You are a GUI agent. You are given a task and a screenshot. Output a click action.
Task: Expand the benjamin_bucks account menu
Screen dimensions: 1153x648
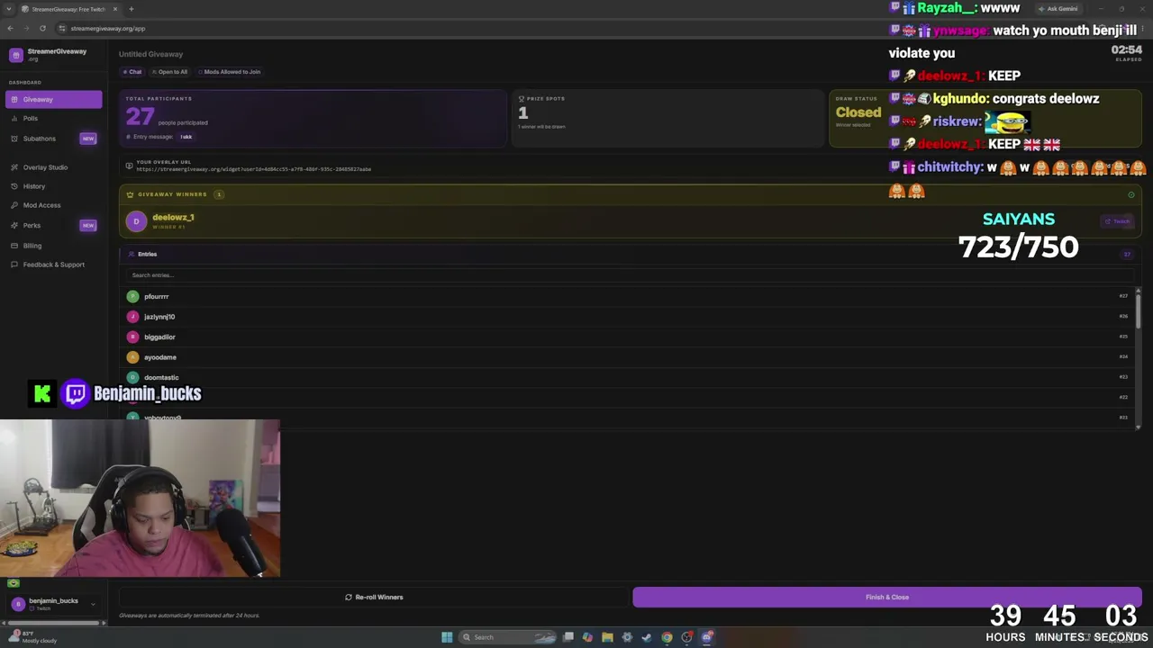click(x=53, y=604)
